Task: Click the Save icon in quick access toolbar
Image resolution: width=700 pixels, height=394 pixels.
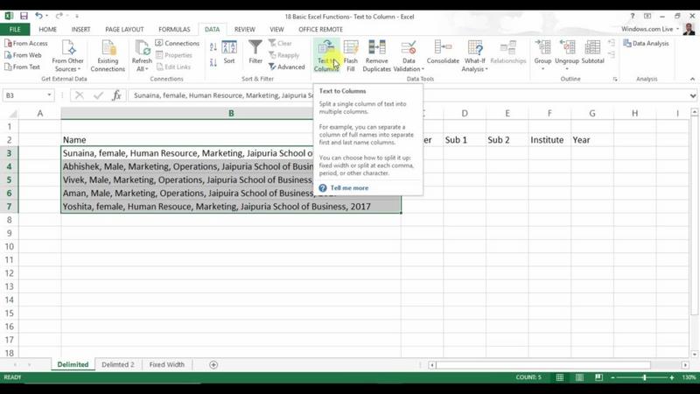Action: (x=24, y=16)
